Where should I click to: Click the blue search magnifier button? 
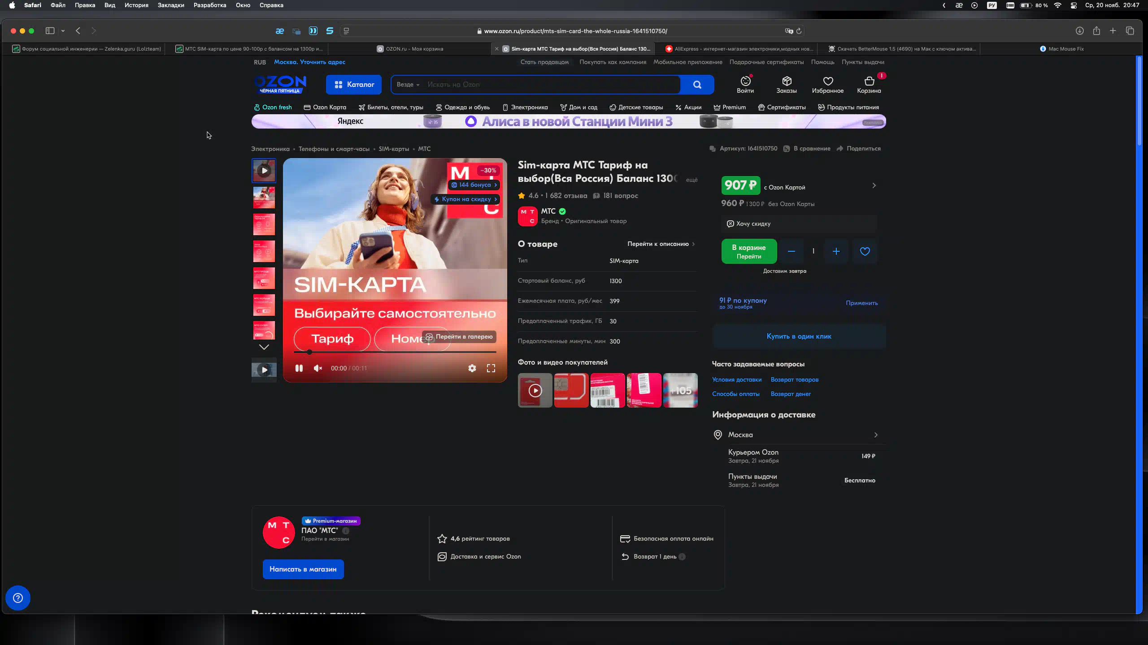(x=697, y=85)
